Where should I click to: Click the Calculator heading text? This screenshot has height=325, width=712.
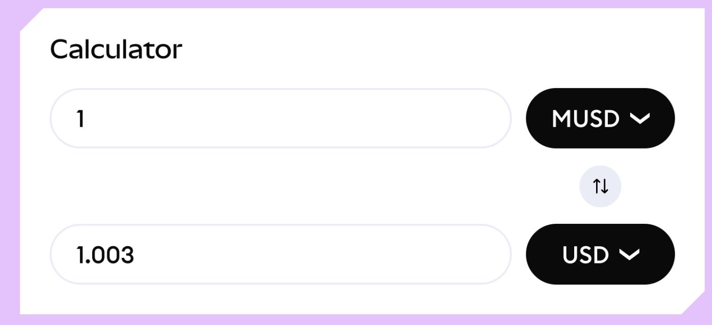(116, 50)
